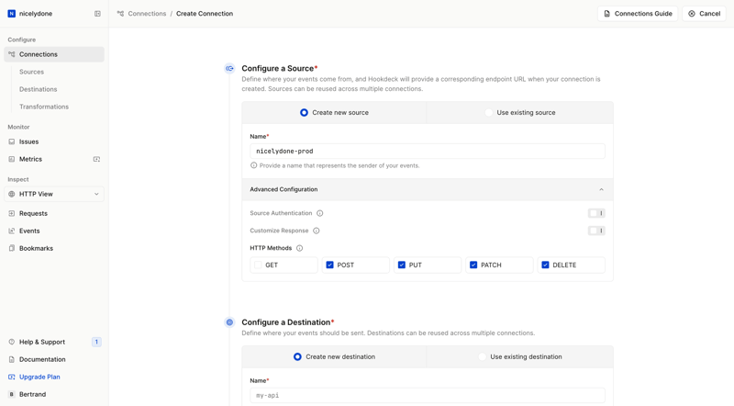
Task: Click the Events sidebar icon
Action: [x=12, y=231]
